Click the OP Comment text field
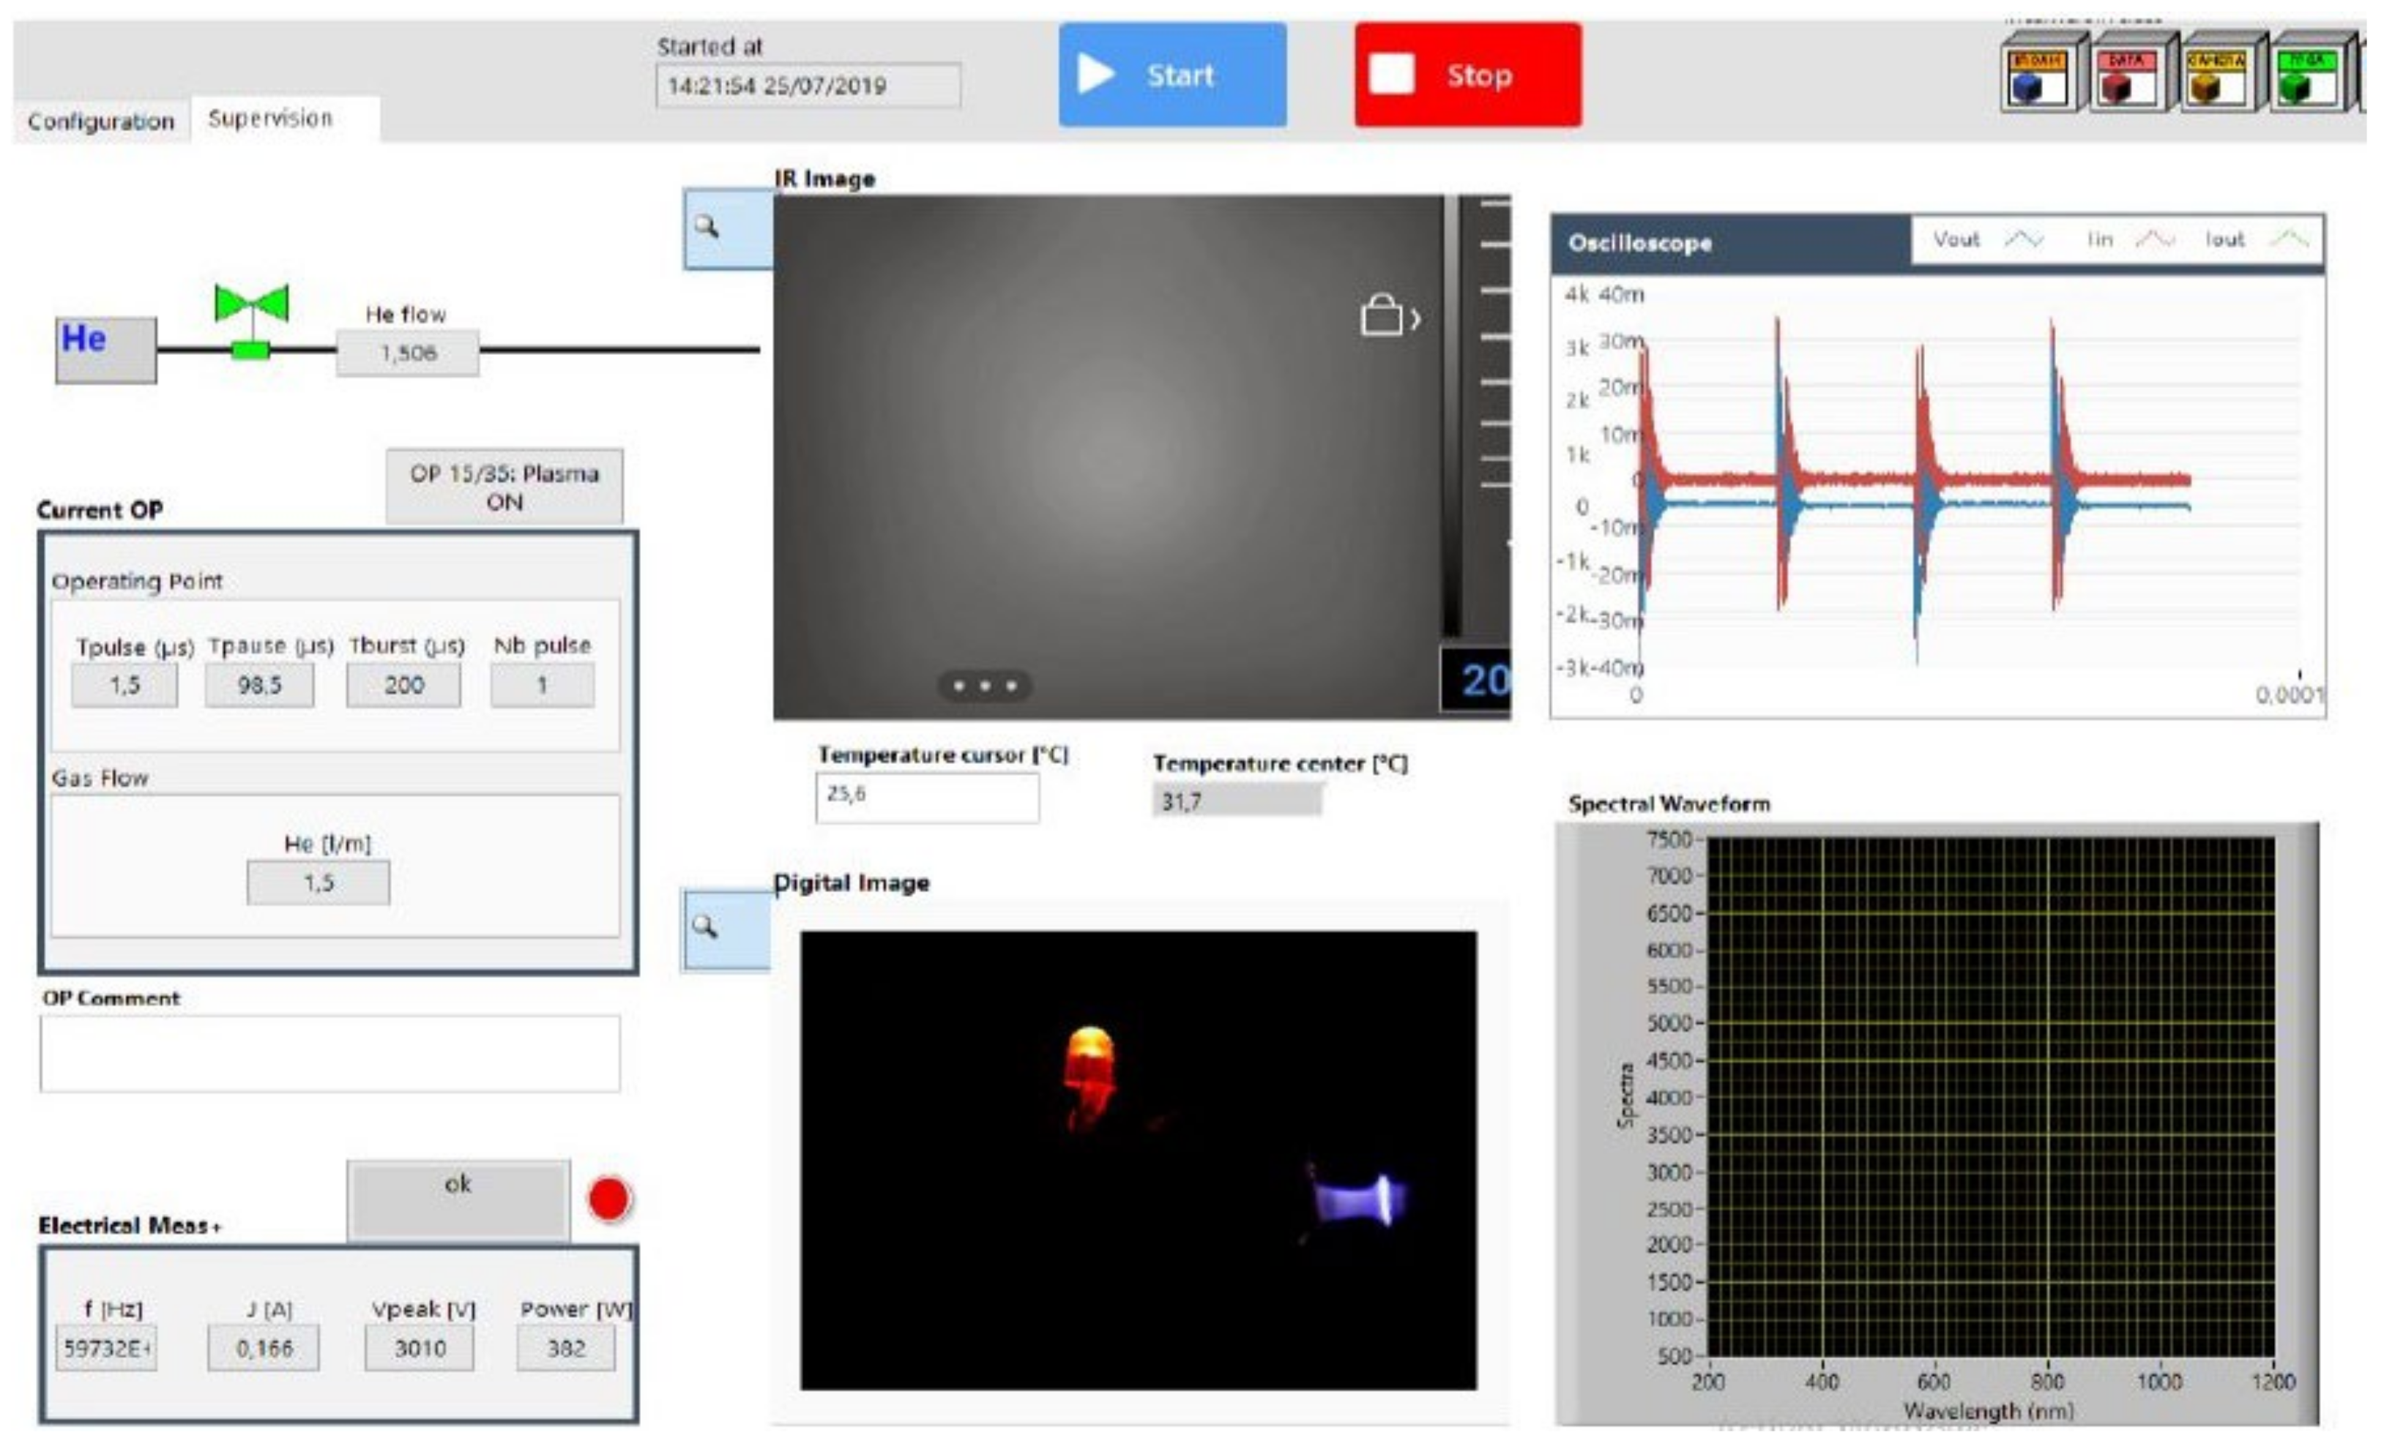 (x=330, y=1053)
